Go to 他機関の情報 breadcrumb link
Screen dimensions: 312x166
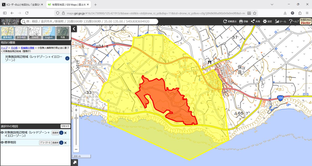point(28,48)
